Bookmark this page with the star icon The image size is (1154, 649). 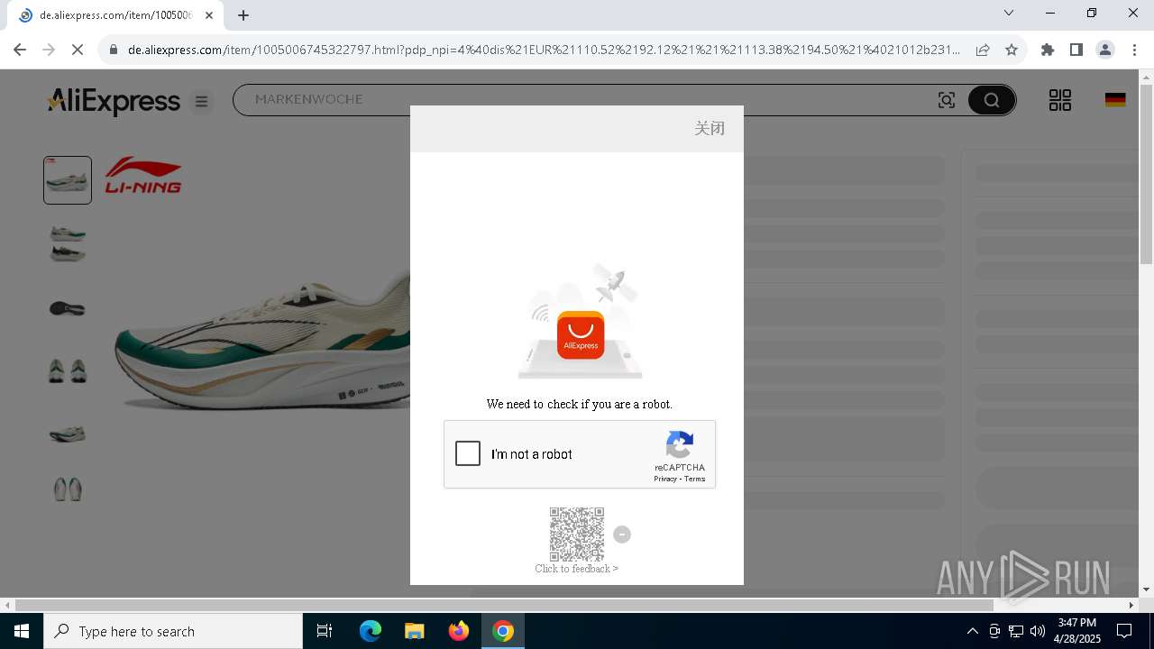coord(1012,50)
